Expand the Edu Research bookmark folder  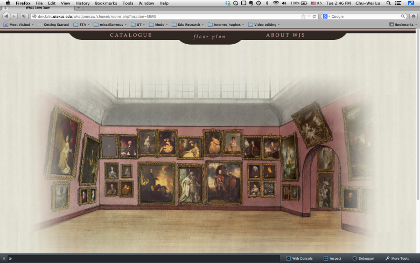188,24
